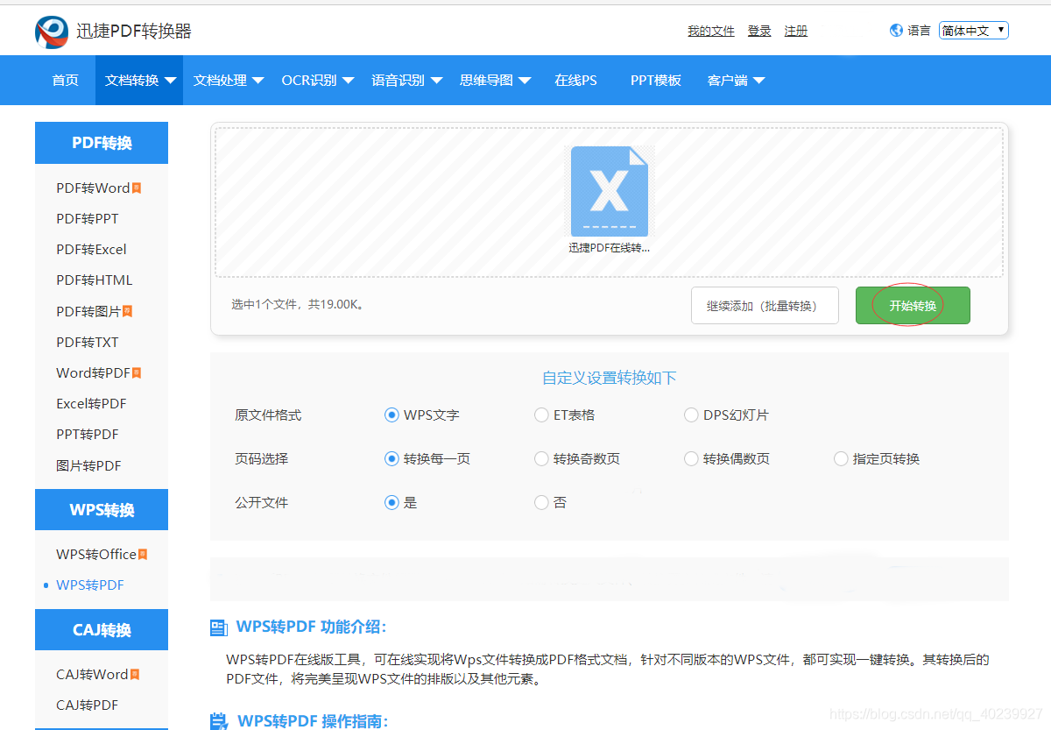Go to the 首页 tab
This screenshot has width=1051, height=730.
[x=65, y=81]
